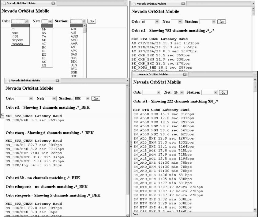Open the tab list arrow in bottom-right window
The image size is (258, 217).
[x=255, y=74]
